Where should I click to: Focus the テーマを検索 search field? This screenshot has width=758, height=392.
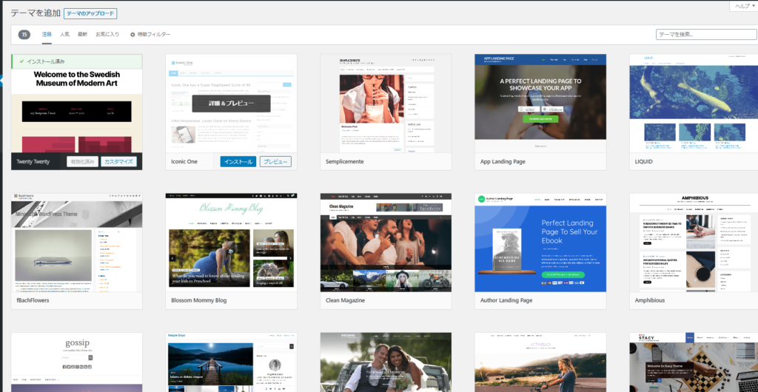coord(705,35)
